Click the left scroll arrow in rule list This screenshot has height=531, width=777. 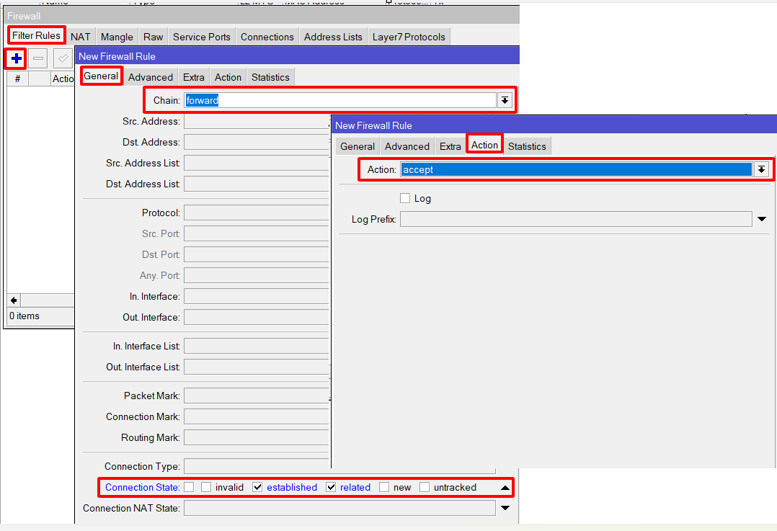point(14,300)
